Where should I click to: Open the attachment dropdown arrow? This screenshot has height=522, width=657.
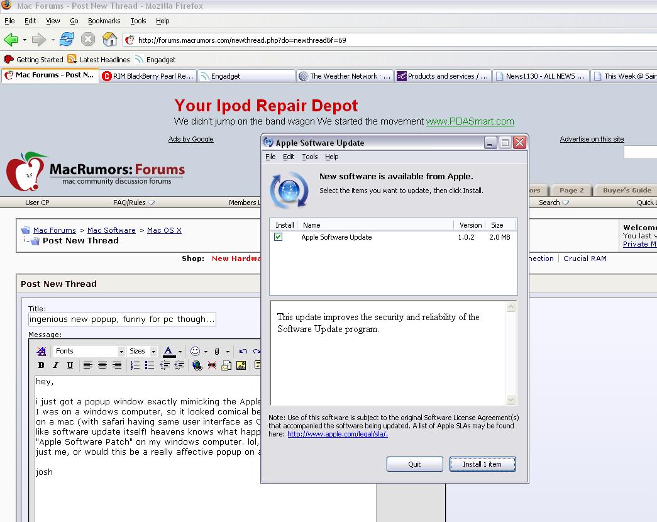click(x=228, y=352)
